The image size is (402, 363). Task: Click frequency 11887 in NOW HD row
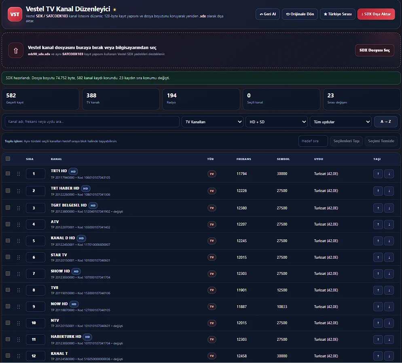[241, 307]
